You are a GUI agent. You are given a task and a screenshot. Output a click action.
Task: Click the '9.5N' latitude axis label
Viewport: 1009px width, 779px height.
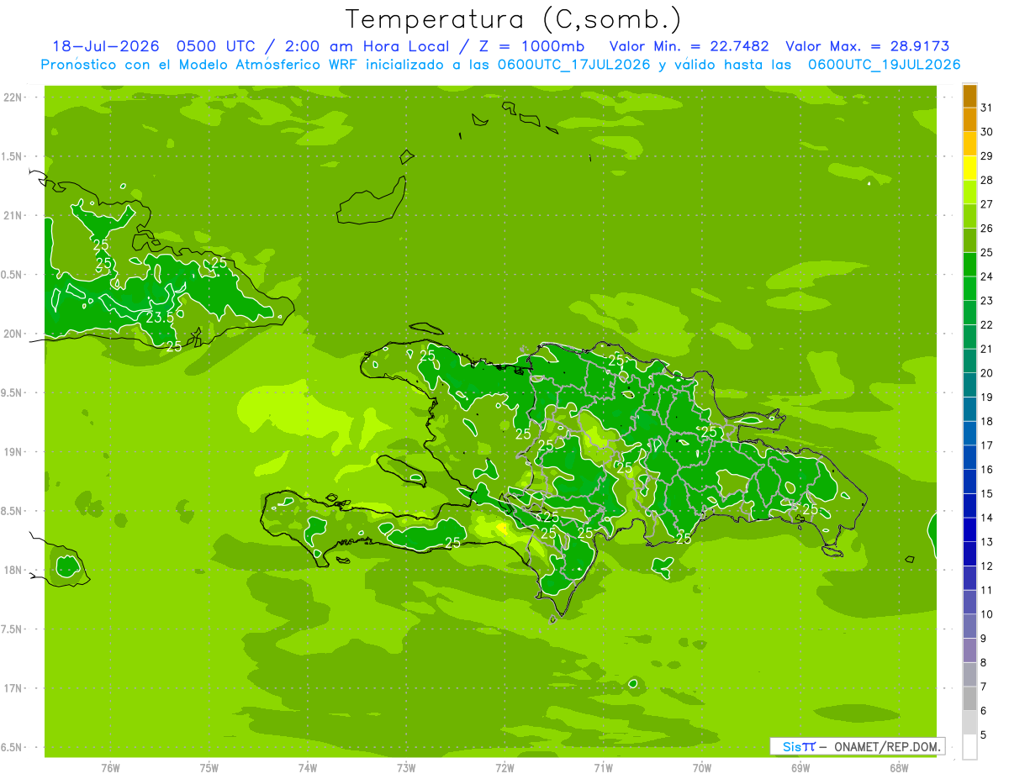12,392
